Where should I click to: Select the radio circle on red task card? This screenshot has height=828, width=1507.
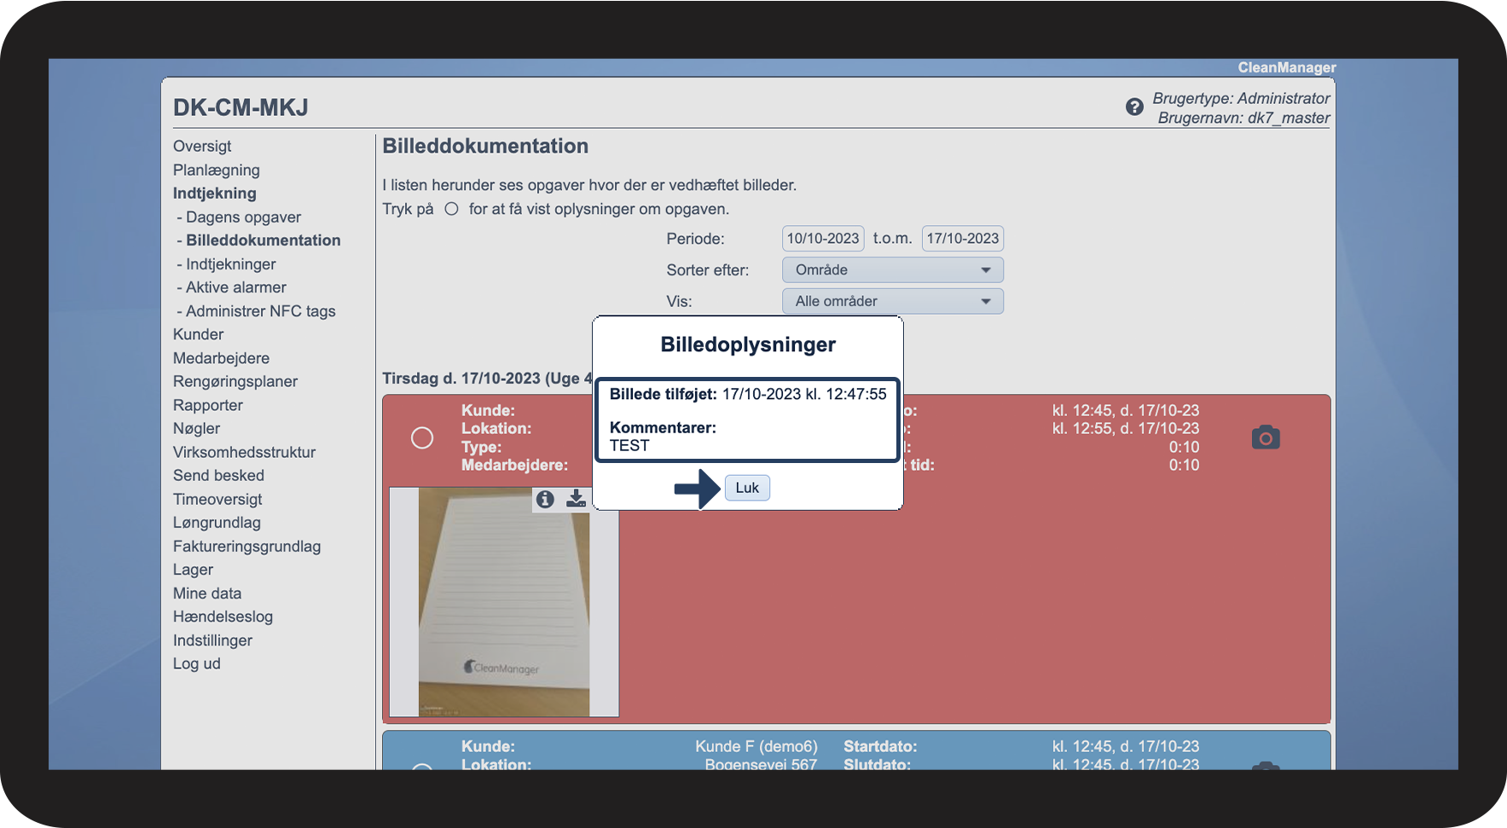[x=422, y=437]
